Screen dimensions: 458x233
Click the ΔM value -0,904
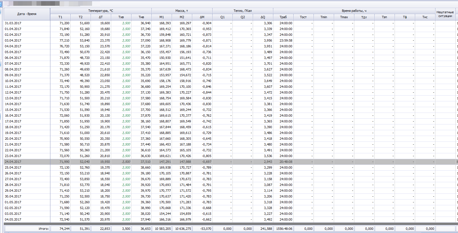click(207, 23)
